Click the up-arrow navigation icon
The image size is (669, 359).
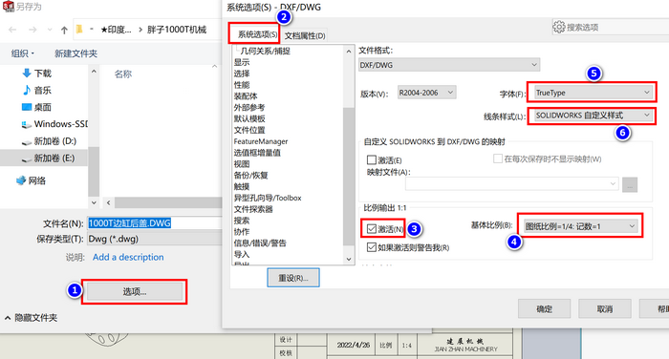pyautogui.click(x=64, y=30)
